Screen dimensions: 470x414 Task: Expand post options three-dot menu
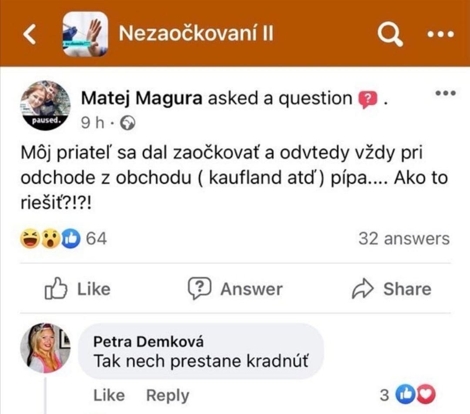446,93
